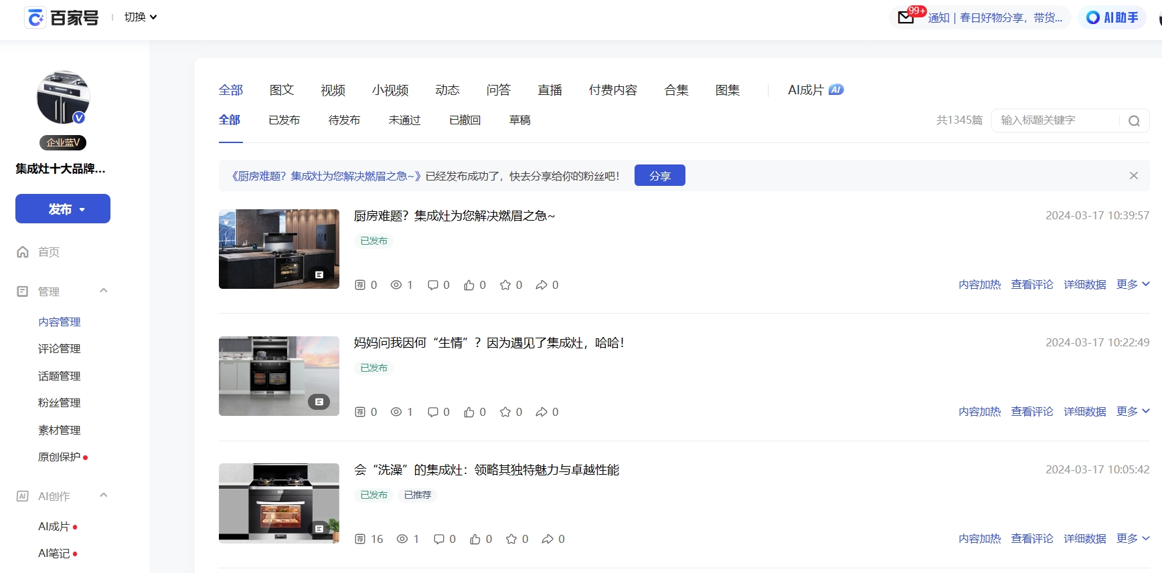Click views eye icon on 妈妈问我 article
Viewport: 1162px width, 573px height.
pos(396,412)
